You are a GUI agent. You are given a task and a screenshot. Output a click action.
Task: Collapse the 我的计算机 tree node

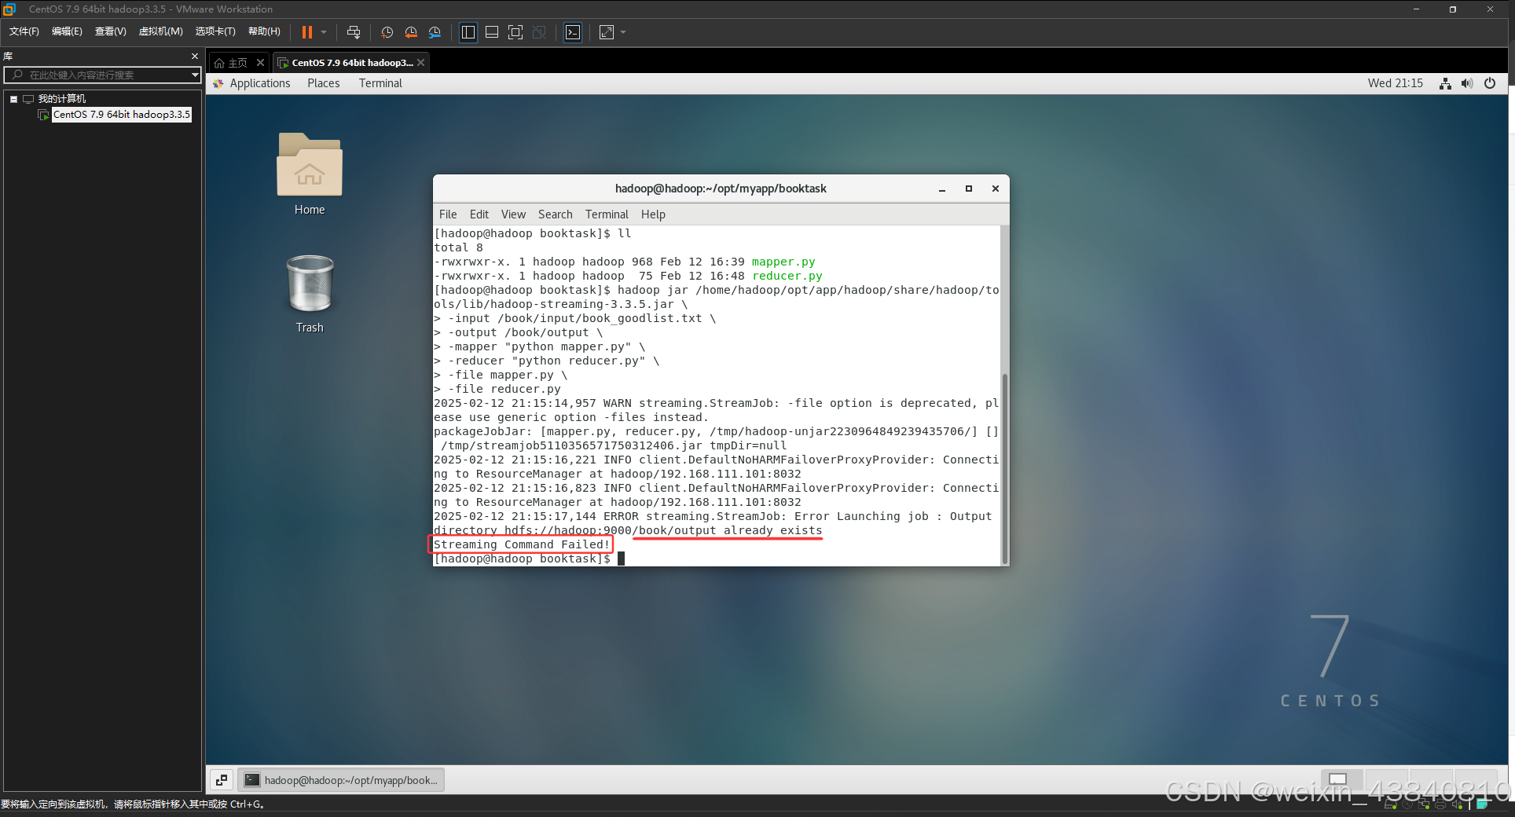point(13,98)
